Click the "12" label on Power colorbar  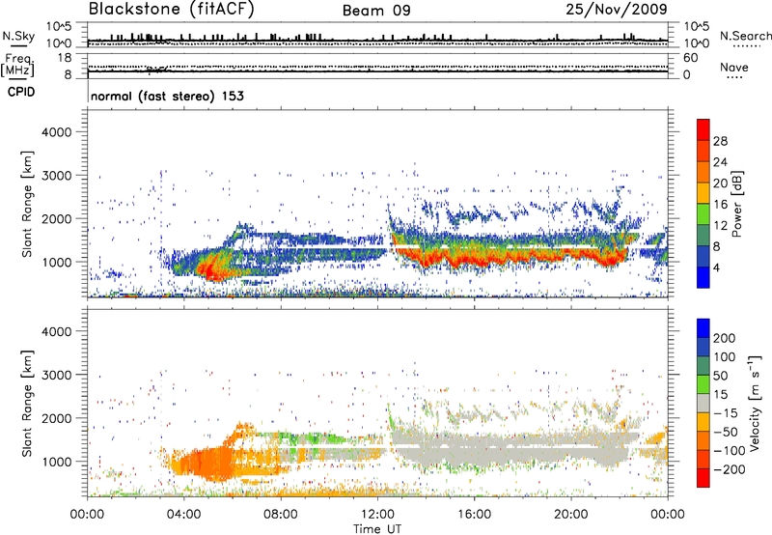pyautogui.click(x=720, y=226)
